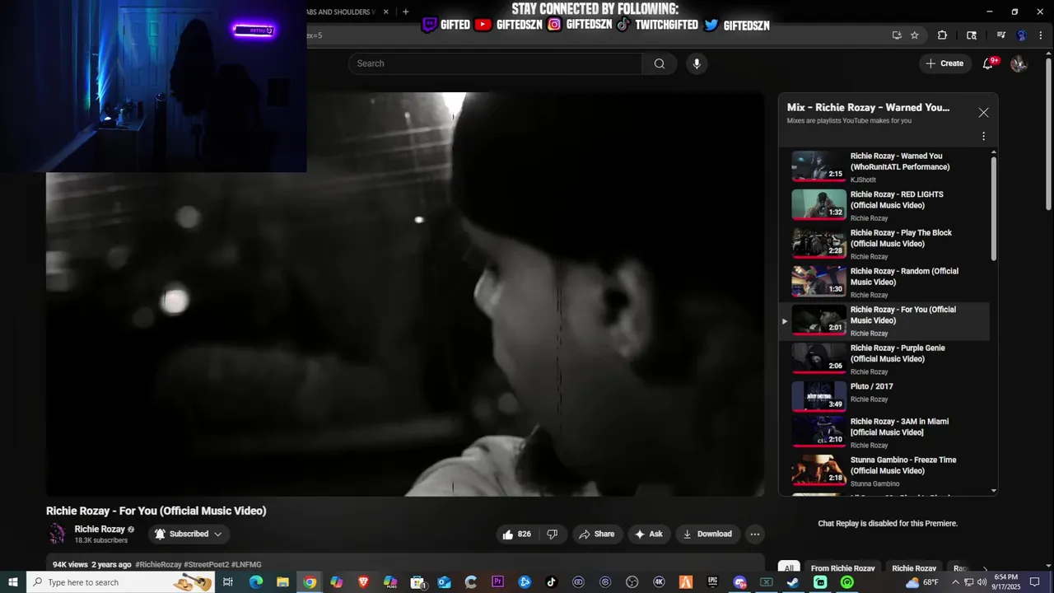
Task: Open the Mix playlist three-dot options
Action: click(x=983, y=136)
